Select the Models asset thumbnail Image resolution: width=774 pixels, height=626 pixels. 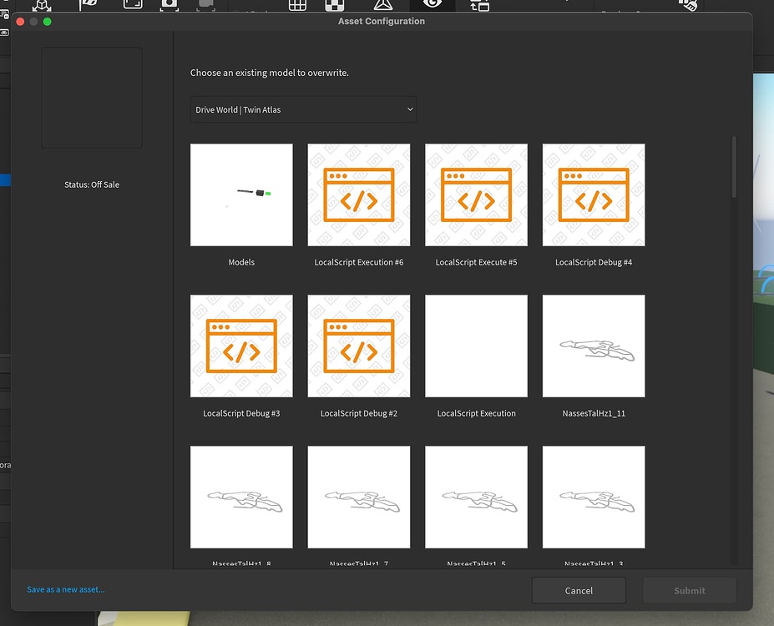point(241,194)
